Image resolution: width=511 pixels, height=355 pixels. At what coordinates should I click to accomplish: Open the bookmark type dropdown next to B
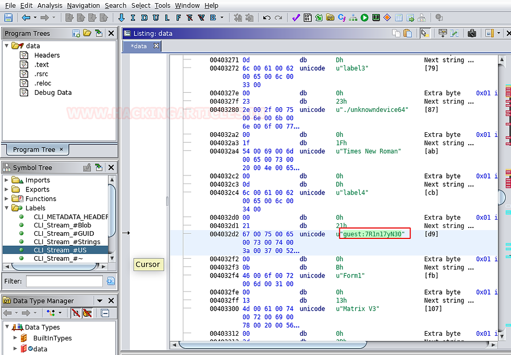point(222,18)
